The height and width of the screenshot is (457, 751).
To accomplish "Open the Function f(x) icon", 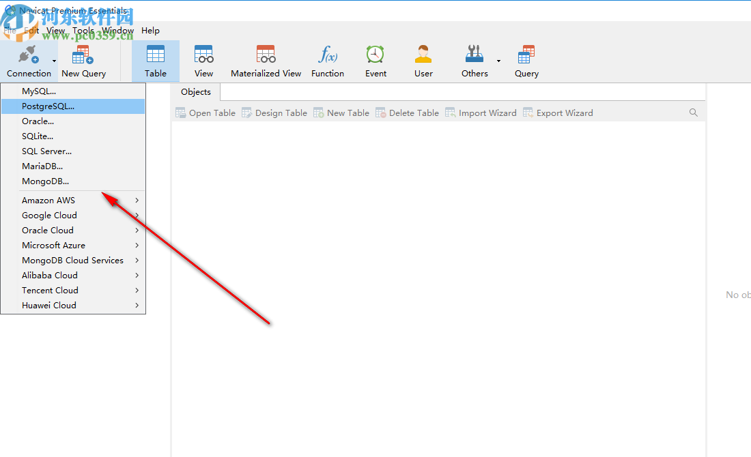I will [328, 54].
